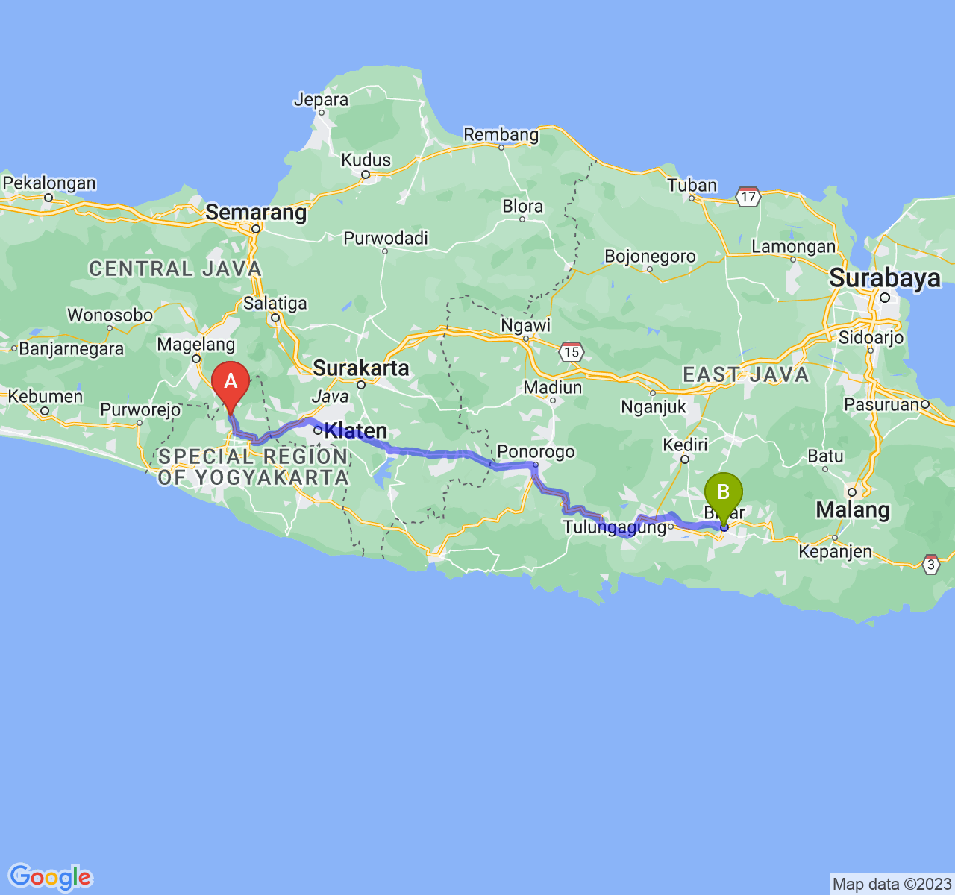Click the Ponorogo town label
The height and width of the screenshot is (895, 955).
tap(536, 452)
